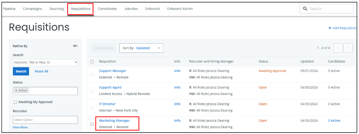Screen dimensions: 359x134
Task: Click Limited Access • Hybrid Remote text
Action: click(x=124, y=94)
